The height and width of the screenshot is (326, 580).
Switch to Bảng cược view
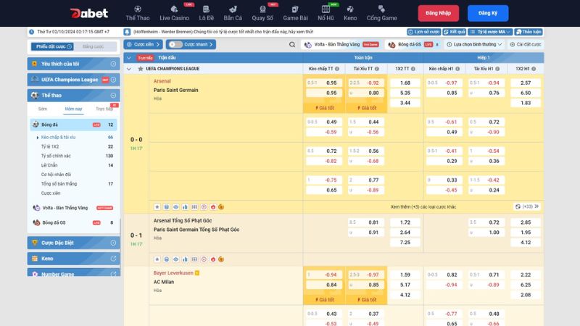(93, 46)
